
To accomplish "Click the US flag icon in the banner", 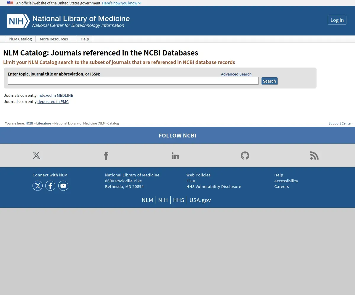I will coord(10,3).
